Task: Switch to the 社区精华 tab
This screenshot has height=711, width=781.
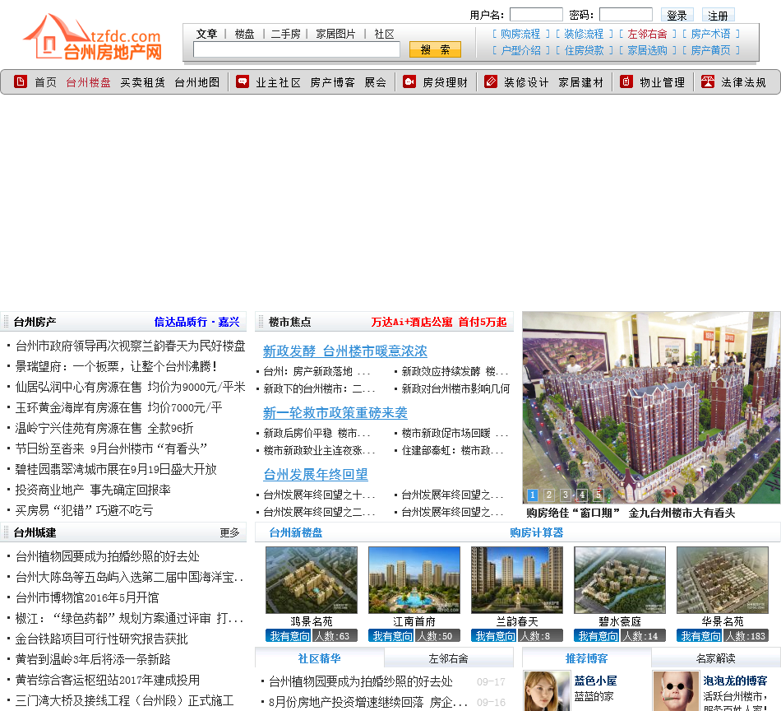Action: click(319, 658)
